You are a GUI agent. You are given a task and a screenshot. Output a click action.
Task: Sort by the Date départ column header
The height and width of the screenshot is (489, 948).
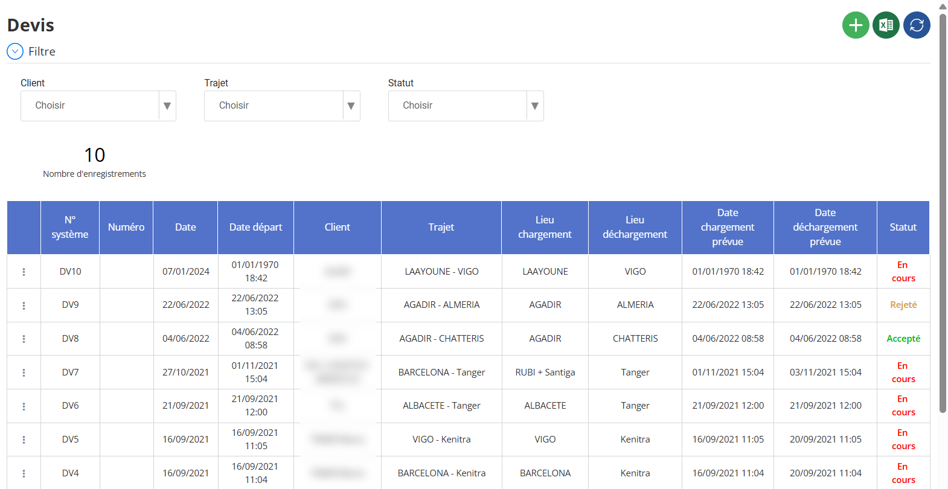coord(256,228)
